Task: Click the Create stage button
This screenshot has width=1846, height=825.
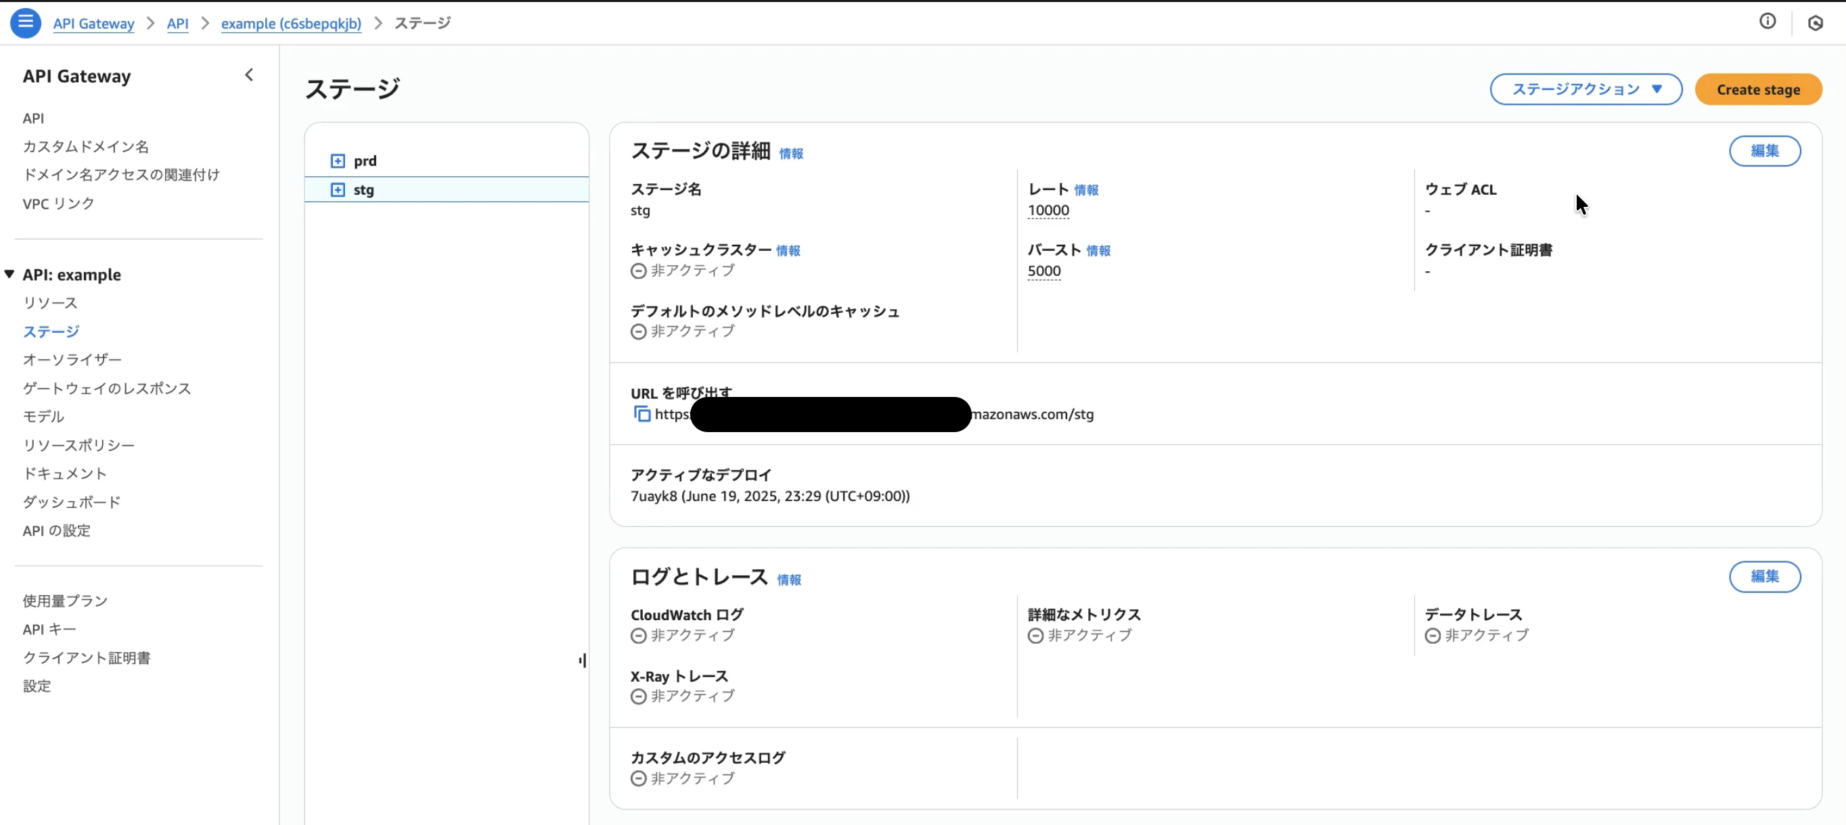Action: point(1759,89)
